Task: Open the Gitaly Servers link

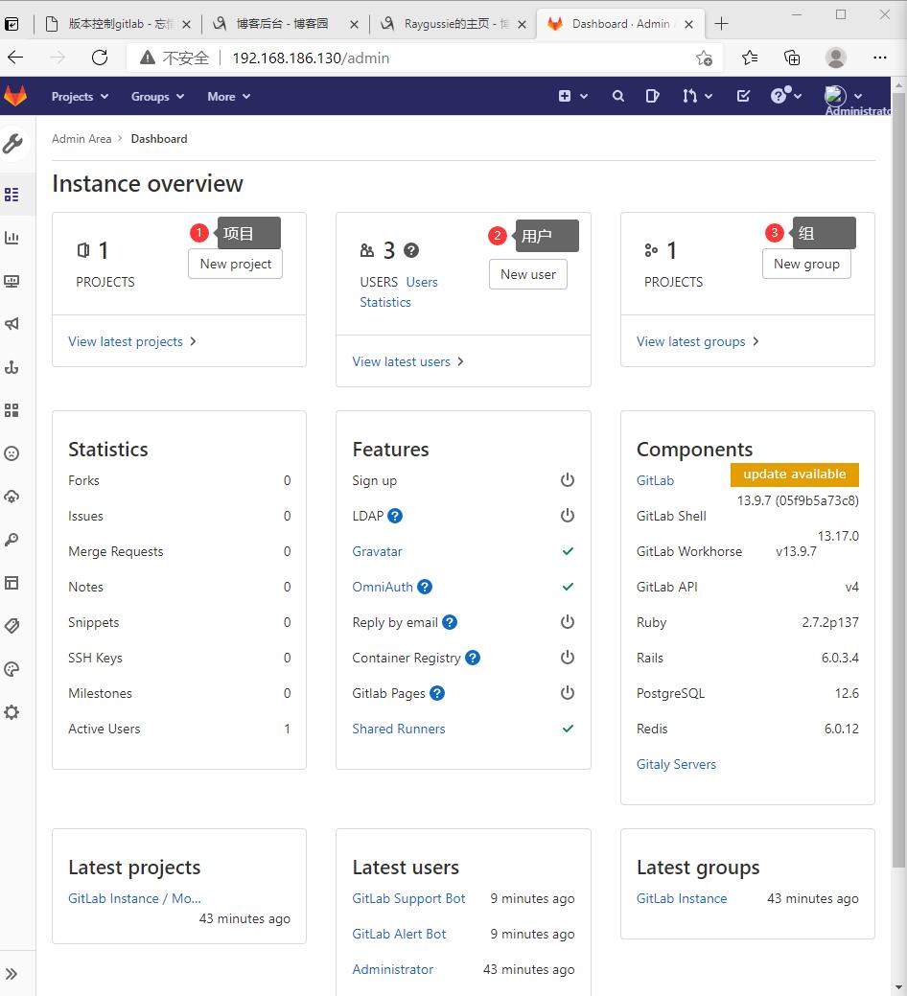Action: 676,765
